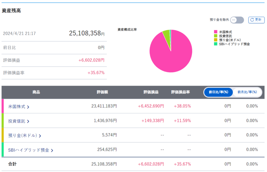Click the teal SBIハイブリッド預金 legend swatch
The width and height of the screenshot is (267, 172).
click(215, 44)
